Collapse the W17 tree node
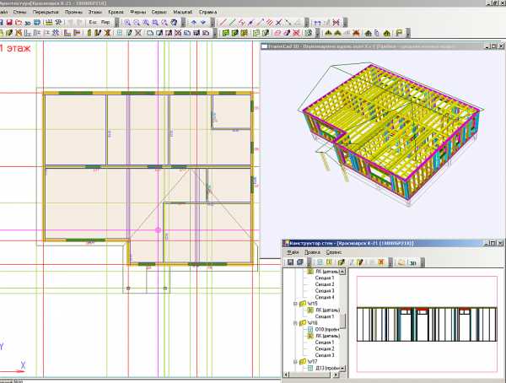 (x=295, y=361)
